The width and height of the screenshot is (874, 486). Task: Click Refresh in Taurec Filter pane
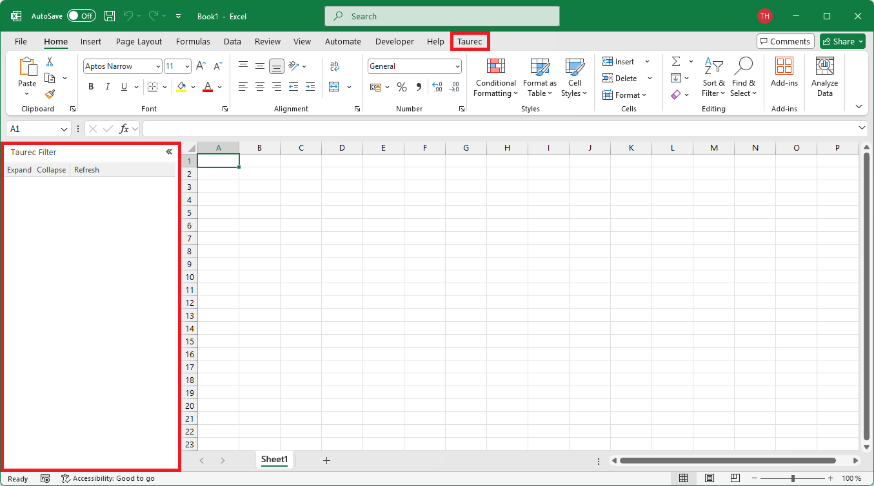(86, 170)
